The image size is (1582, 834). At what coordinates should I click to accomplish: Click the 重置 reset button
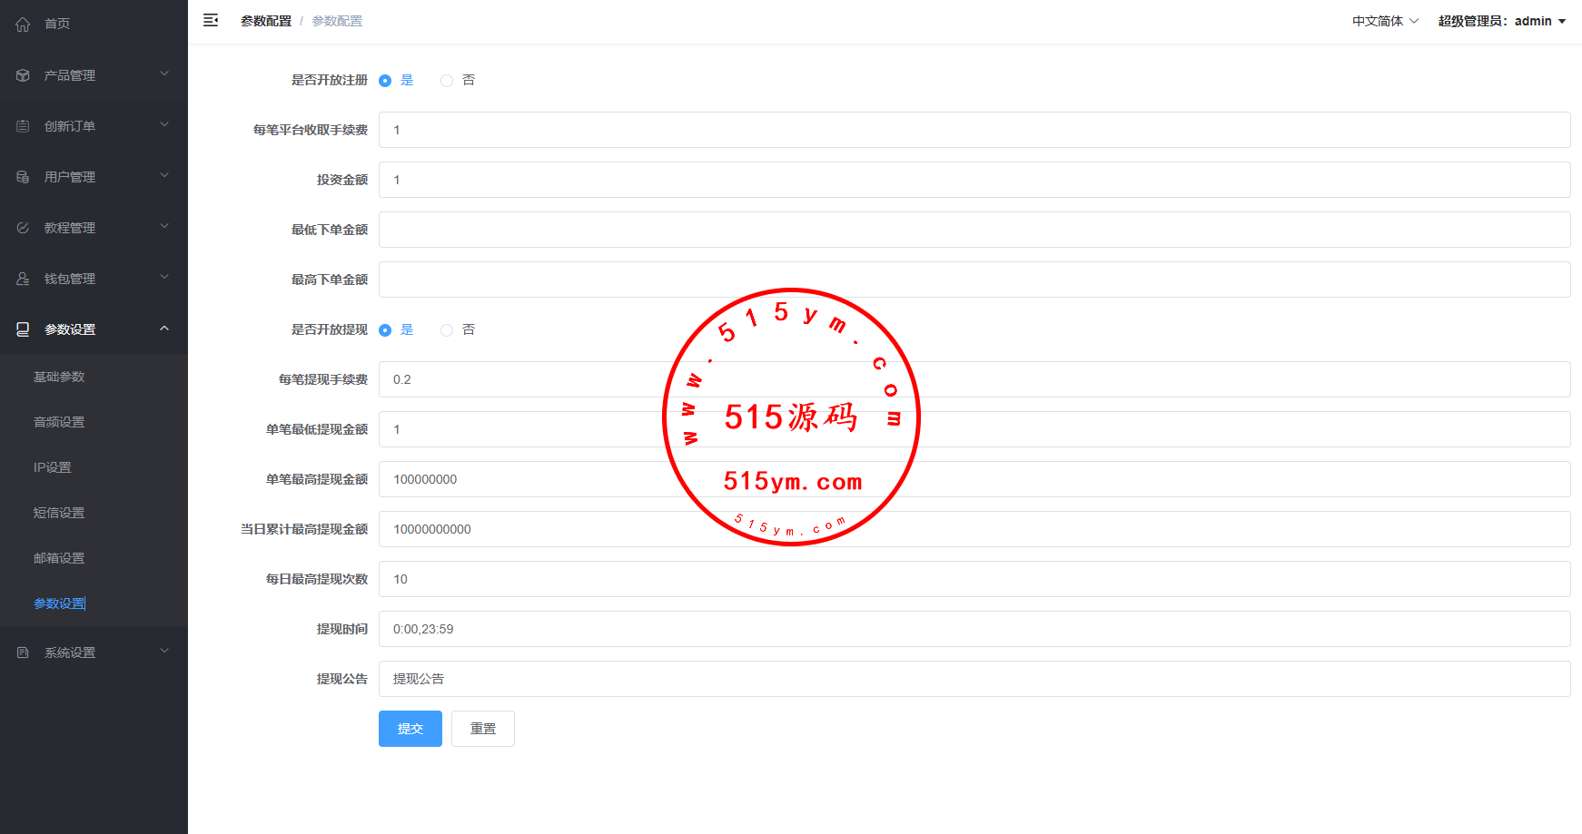tap(483, 729)
